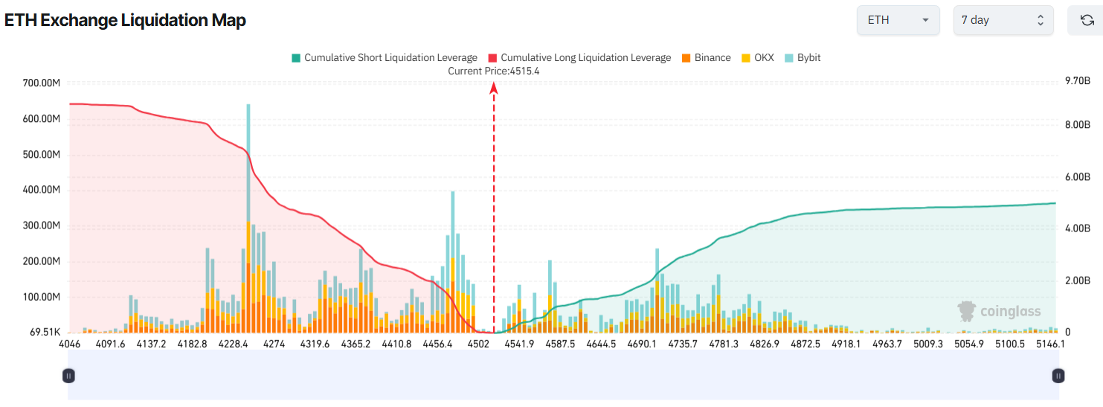Click the 4502 x-axis price label
Image resolution: width=1103 pixels, height=407 pixels.
(x=477, y=344)
